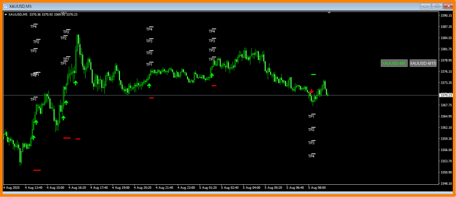Click the green buy arrow near 5 Aug 01:20
Screen dimensions: 456x197
coord(212,76)
